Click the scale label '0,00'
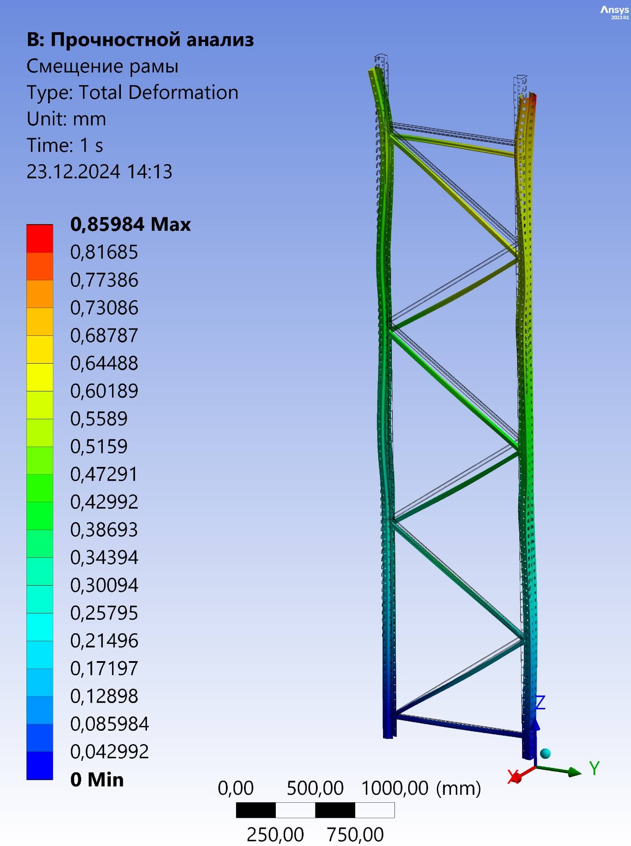Image resolution: width=631 pixels, height=846 pixels. [236, 789]
